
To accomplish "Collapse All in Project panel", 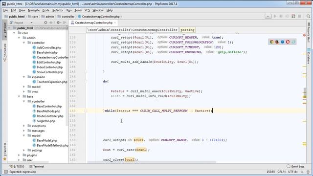I will click(51, 22).
